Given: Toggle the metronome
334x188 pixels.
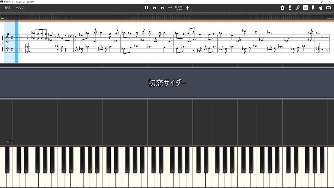Looking at the screenshot, I should tap(290, 8).
